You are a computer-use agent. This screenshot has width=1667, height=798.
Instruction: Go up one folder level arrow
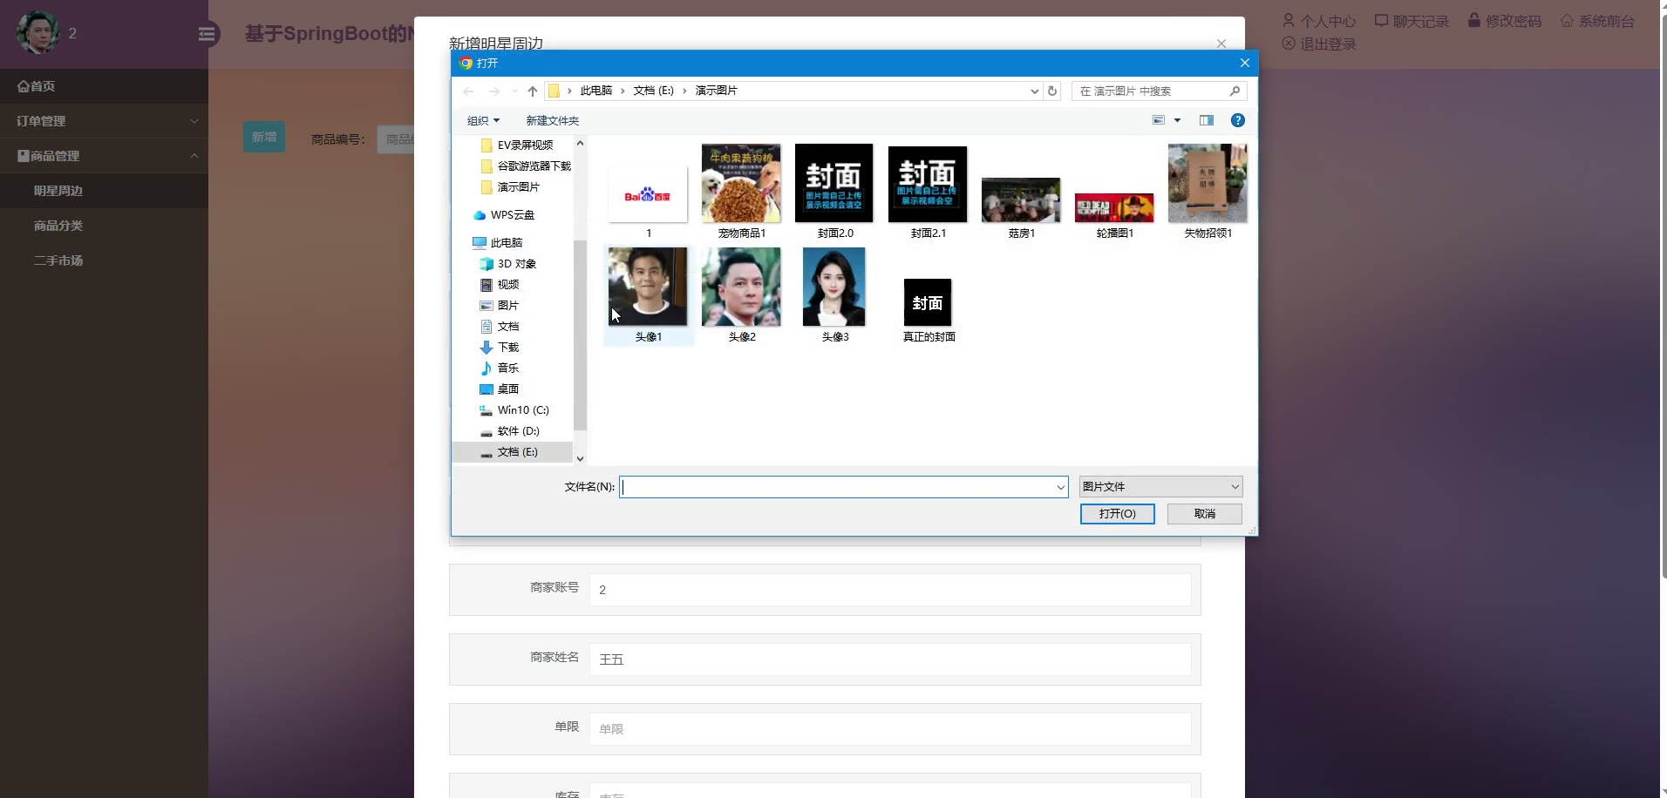tap(532, 91)
